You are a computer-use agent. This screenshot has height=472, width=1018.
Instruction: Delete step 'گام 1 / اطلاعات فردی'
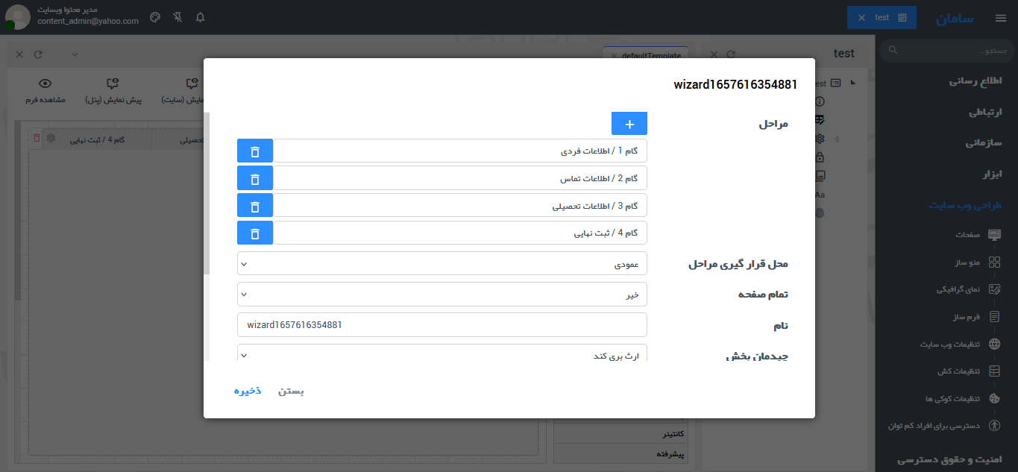[x=255, y=151]
